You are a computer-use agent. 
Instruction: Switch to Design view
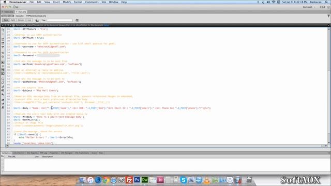[21, 20]
